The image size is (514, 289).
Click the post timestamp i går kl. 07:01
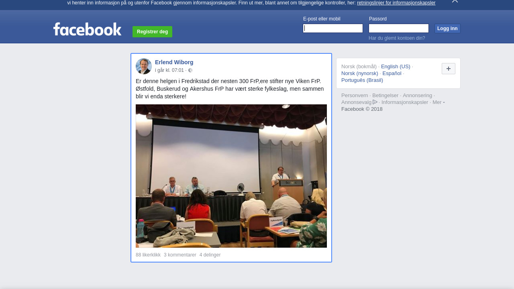pyautogui.click(x=169, y=70)
